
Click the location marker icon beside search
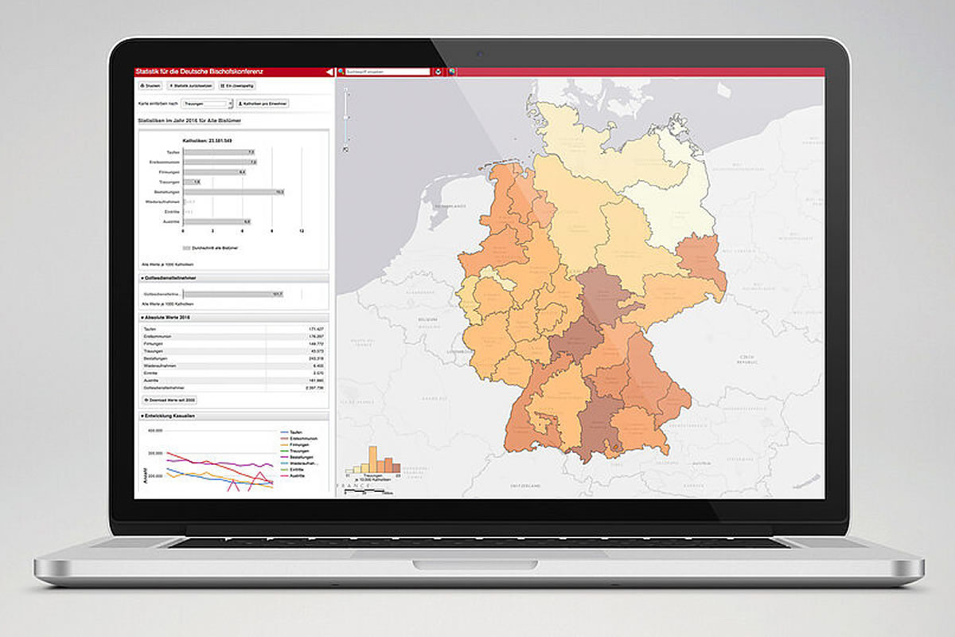(438, 72)
